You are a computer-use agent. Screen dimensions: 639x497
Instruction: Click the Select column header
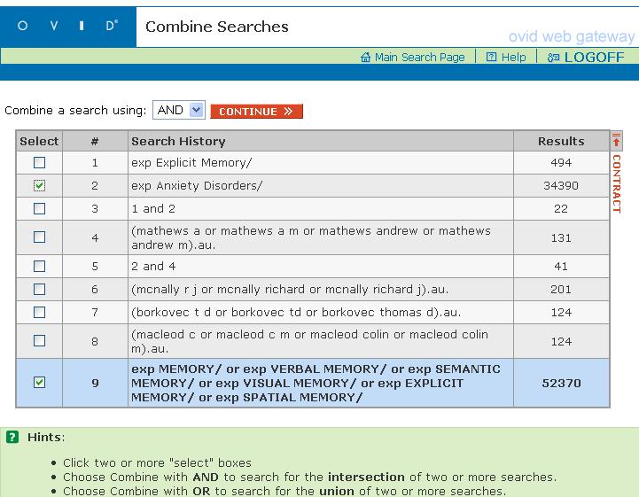(x=39, y=141)
